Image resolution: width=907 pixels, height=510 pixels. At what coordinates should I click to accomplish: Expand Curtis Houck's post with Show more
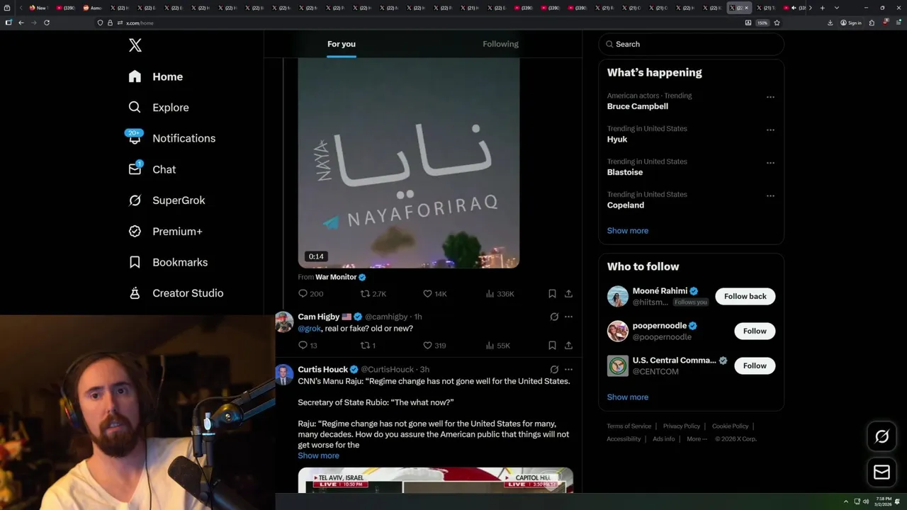(318, 455)
